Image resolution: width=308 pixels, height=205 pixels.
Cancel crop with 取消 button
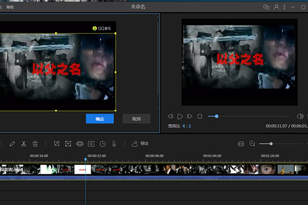136,118
